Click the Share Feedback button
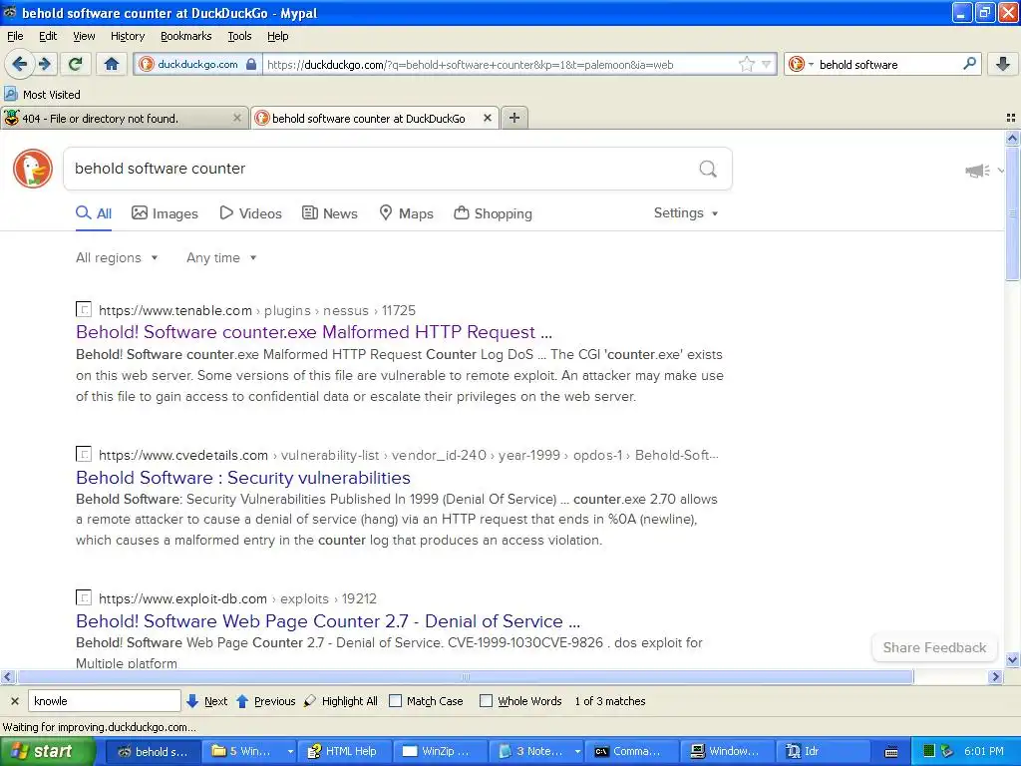The width and height of the screenshot is (1021, 766). pos(934,647)
